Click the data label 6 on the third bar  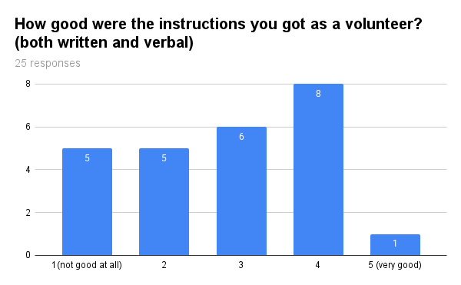click(x=241, y=137)
